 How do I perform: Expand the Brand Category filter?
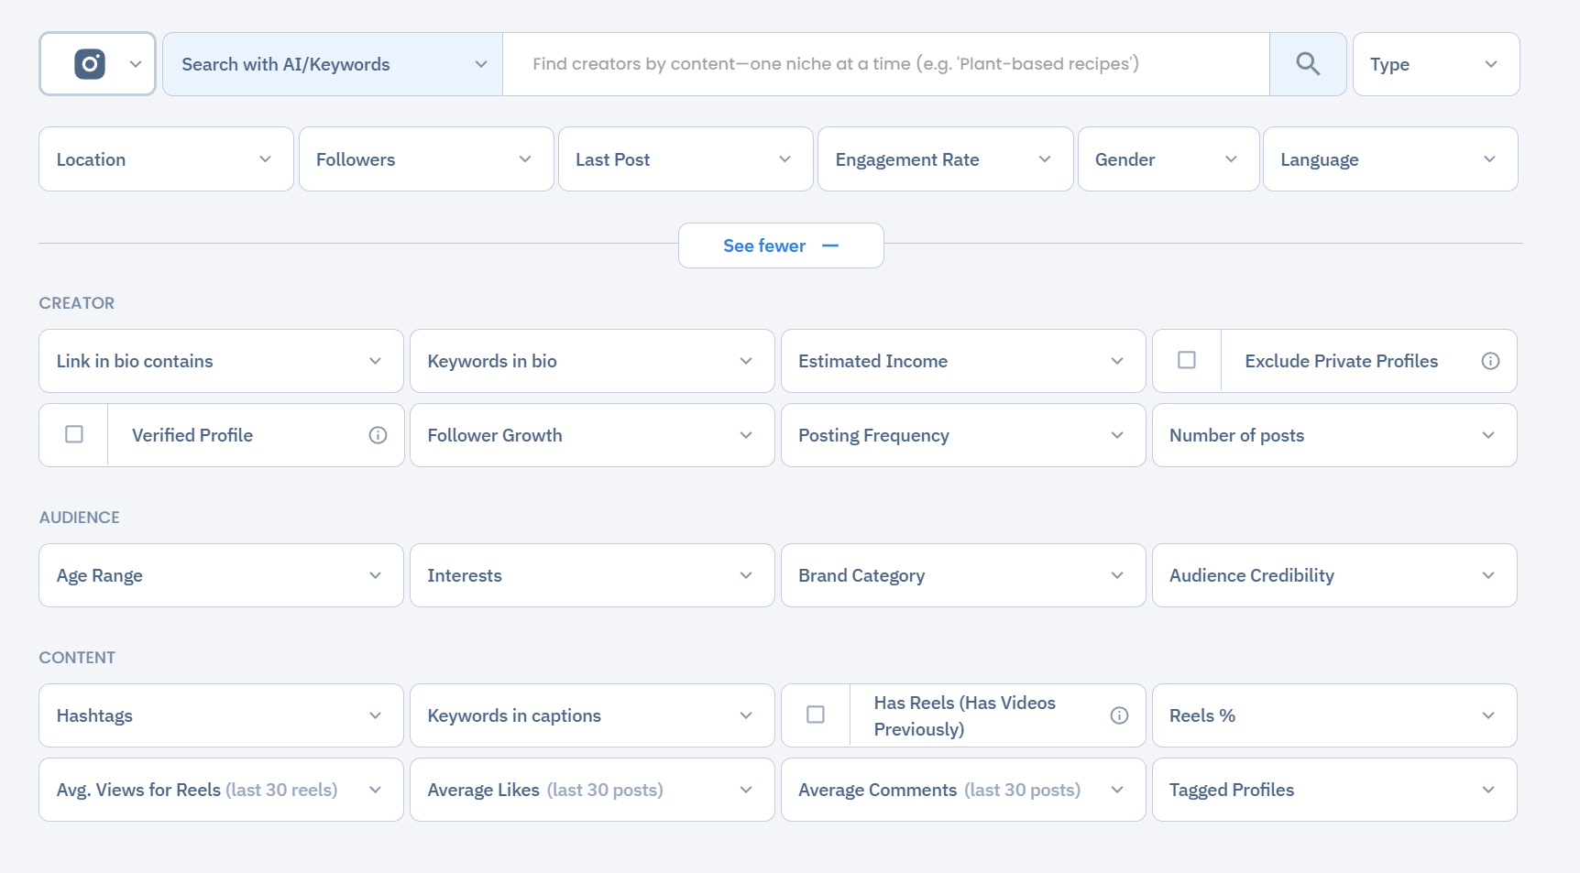pyautogui.click(x=963, y=575)
